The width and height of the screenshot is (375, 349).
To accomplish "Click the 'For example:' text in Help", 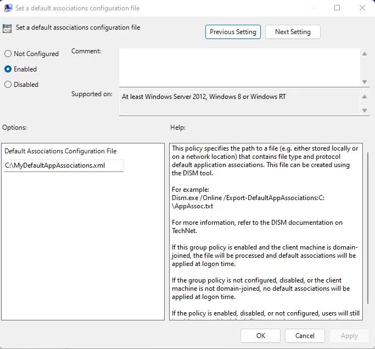I will (191, 190).
